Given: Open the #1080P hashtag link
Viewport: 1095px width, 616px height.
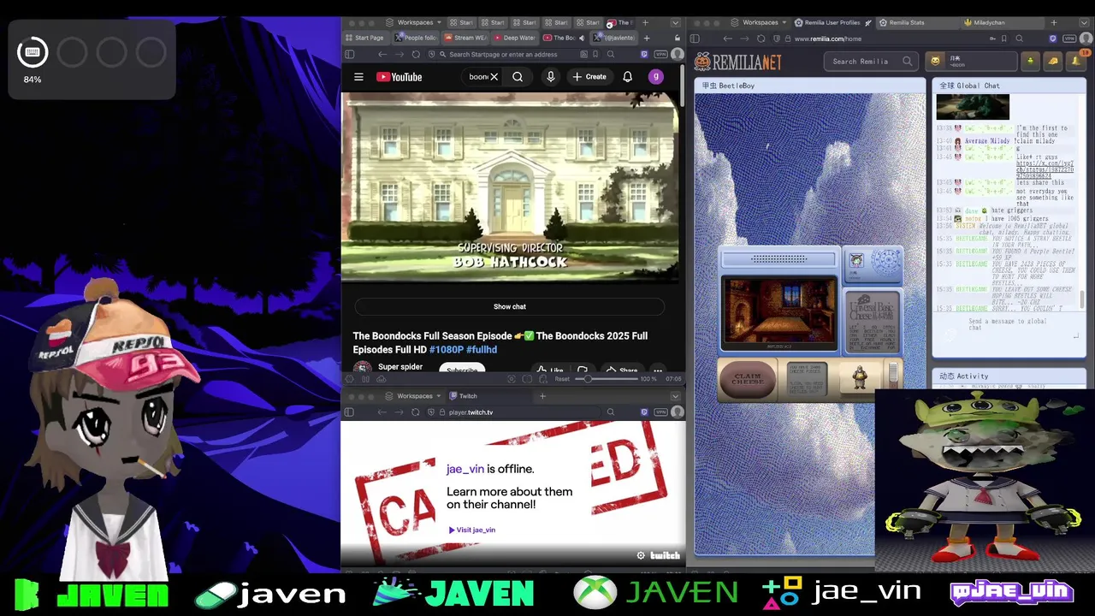Looking at the screenshot, I should click(447, 349).
